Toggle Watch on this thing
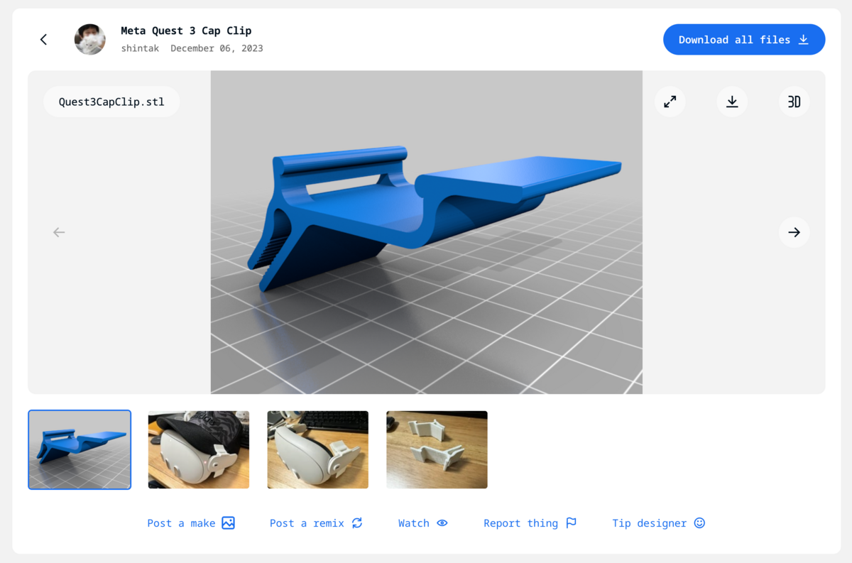 click(x=423, y=523)
